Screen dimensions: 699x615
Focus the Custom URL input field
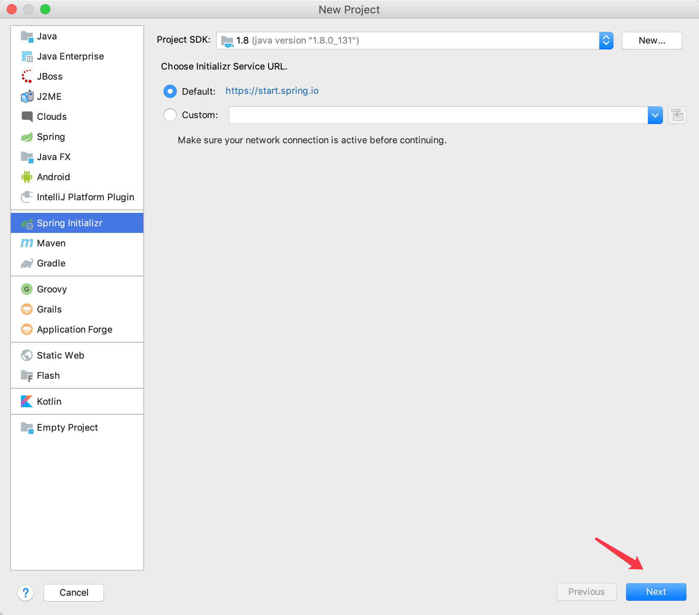tap(438, 115)
